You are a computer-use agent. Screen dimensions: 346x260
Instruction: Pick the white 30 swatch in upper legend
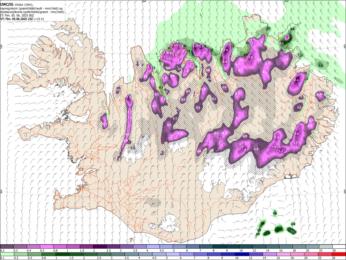point(339,247)
